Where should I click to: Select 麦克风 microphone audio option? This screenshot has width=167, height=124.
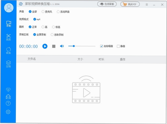click(47, 12)
